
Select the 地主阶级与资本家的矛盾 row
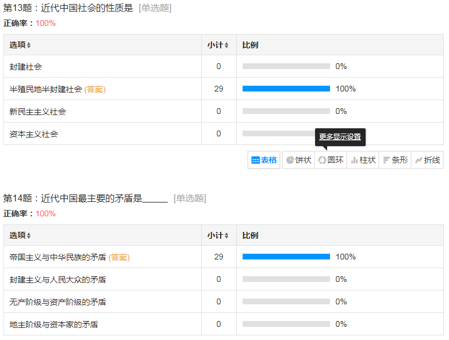[53, 324]
